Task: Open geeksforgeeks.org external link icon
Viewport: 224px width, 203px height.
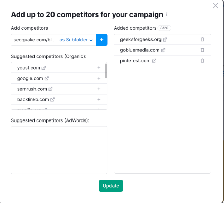Action: [165, 40]
